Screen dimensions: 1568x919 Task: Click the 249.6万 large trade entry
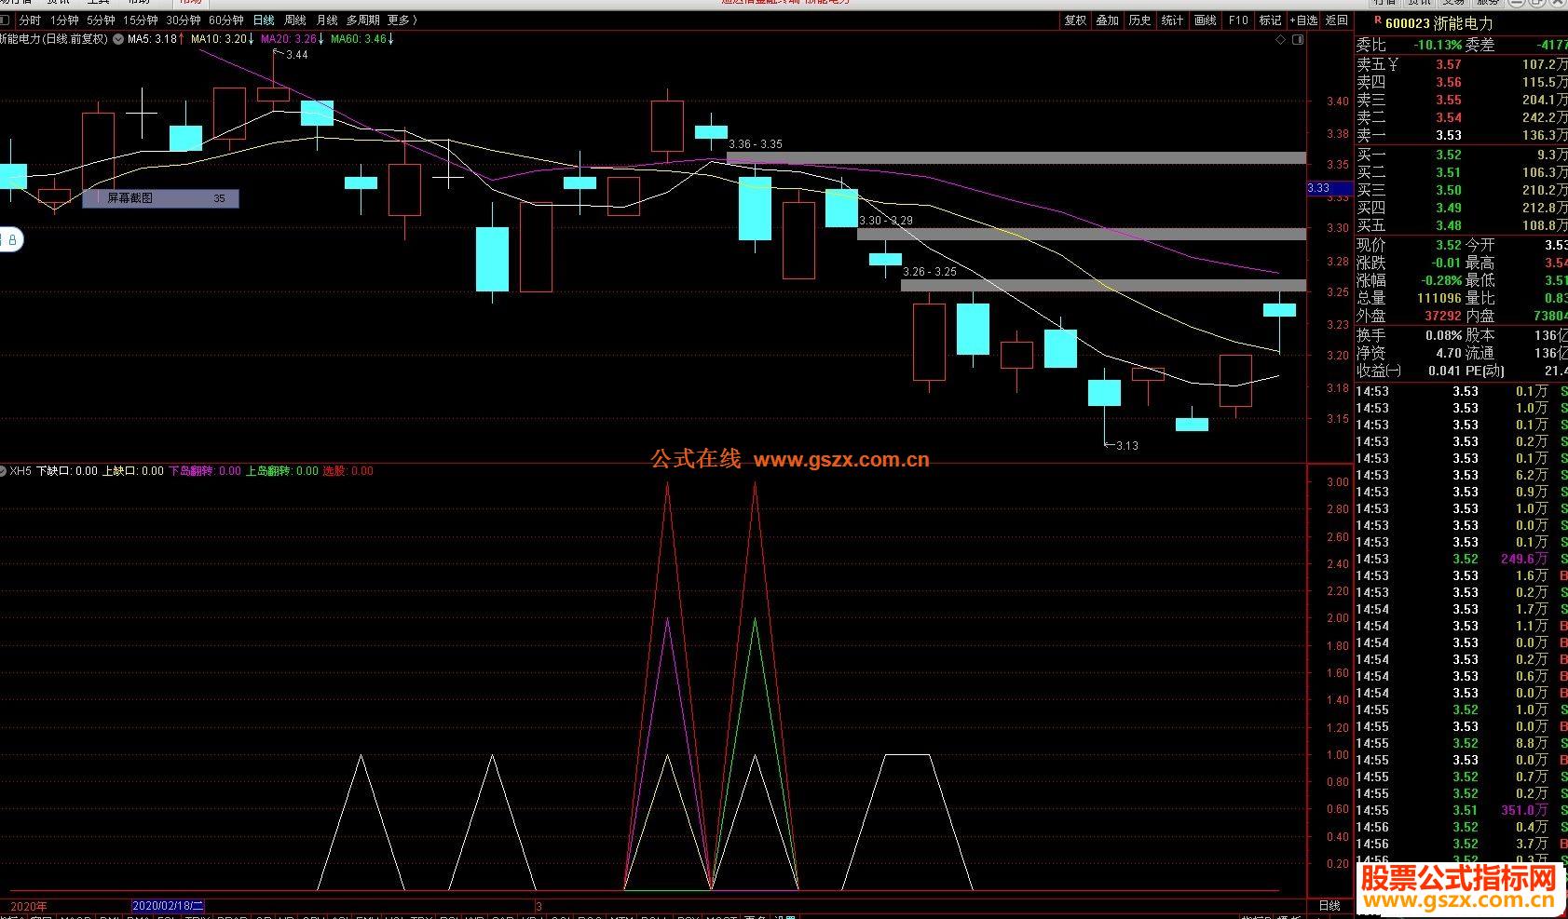point(1524,559)
